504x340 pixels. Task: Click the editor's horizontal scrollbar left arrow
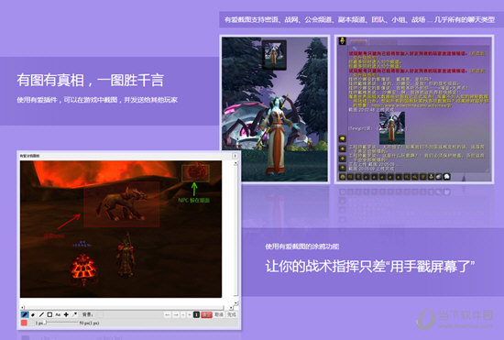[22, 308]
